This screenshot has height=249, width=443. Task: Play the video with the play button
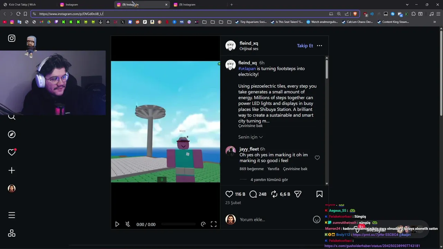click(117, 224)
